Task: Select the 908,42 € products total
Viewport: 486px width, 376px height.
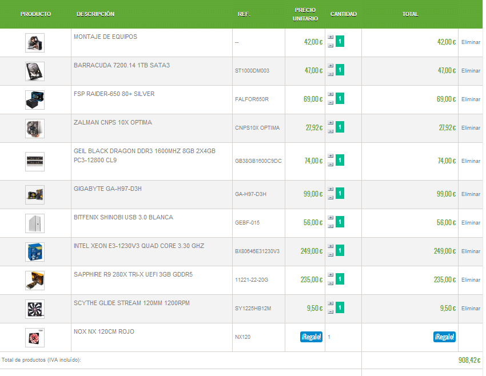Action: click(469, 360)
